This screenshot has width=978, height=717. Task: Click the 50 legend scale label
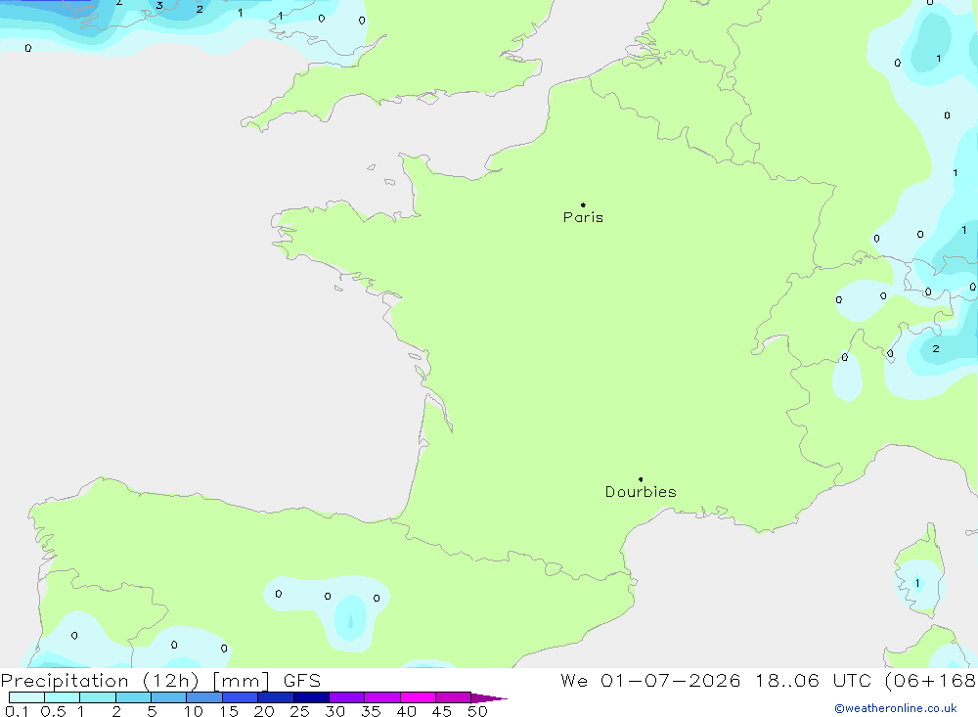pos(477,711)
